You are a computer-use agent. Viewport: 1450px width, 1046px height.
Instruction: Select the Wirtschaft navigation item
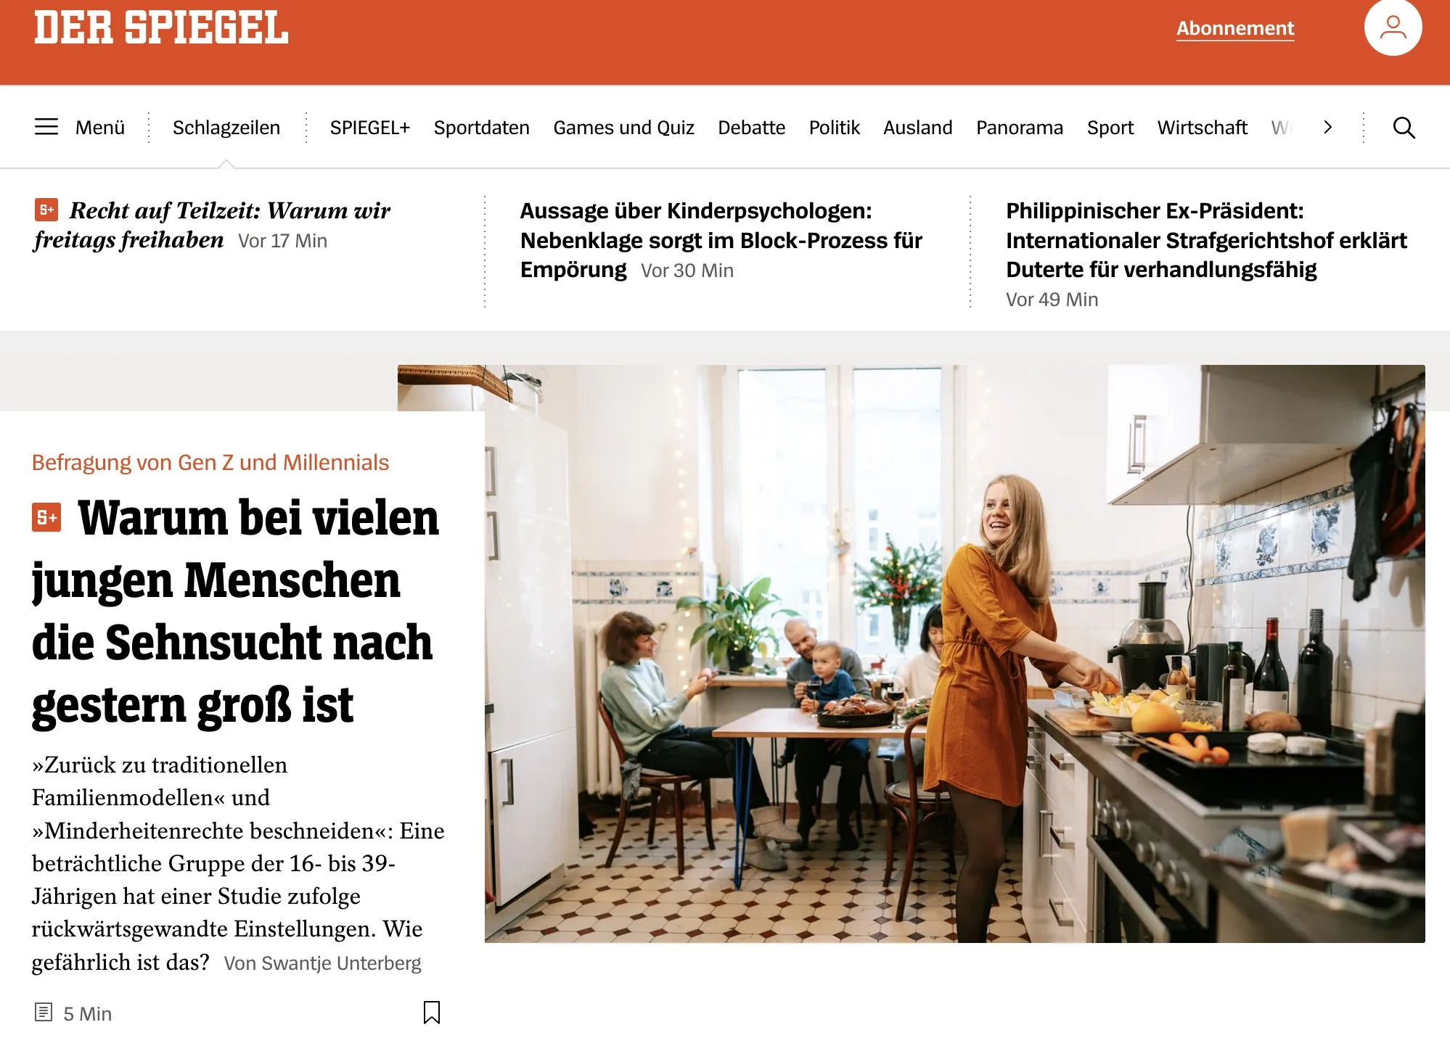[x=1203, y=128]
